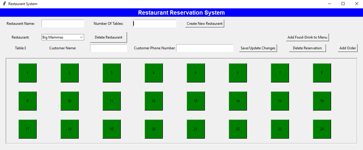
Task: Pick table number 24
Action: pos(322,129)
